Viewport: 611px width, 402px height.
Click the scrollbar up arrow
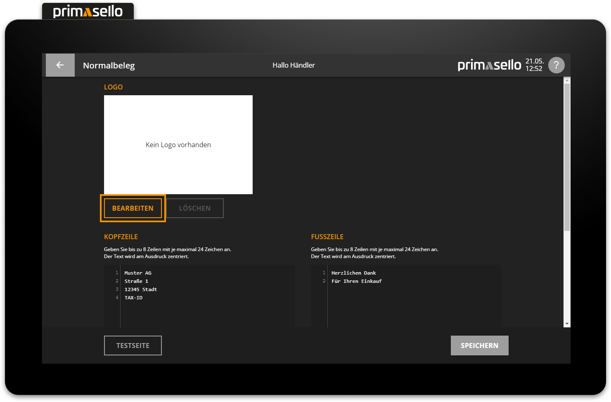tap(567, 80)
